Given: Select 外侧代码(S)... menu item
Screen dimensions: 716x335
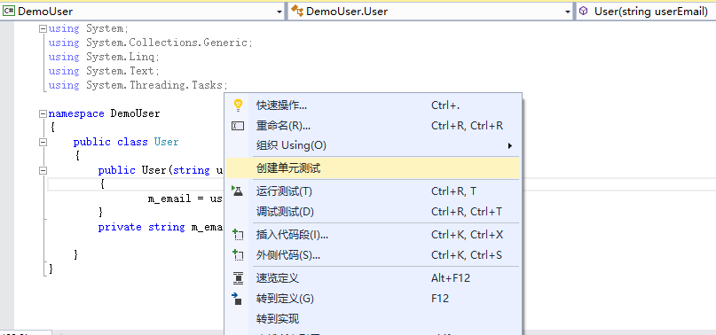Looking at the screenshot, I should 373,254.
